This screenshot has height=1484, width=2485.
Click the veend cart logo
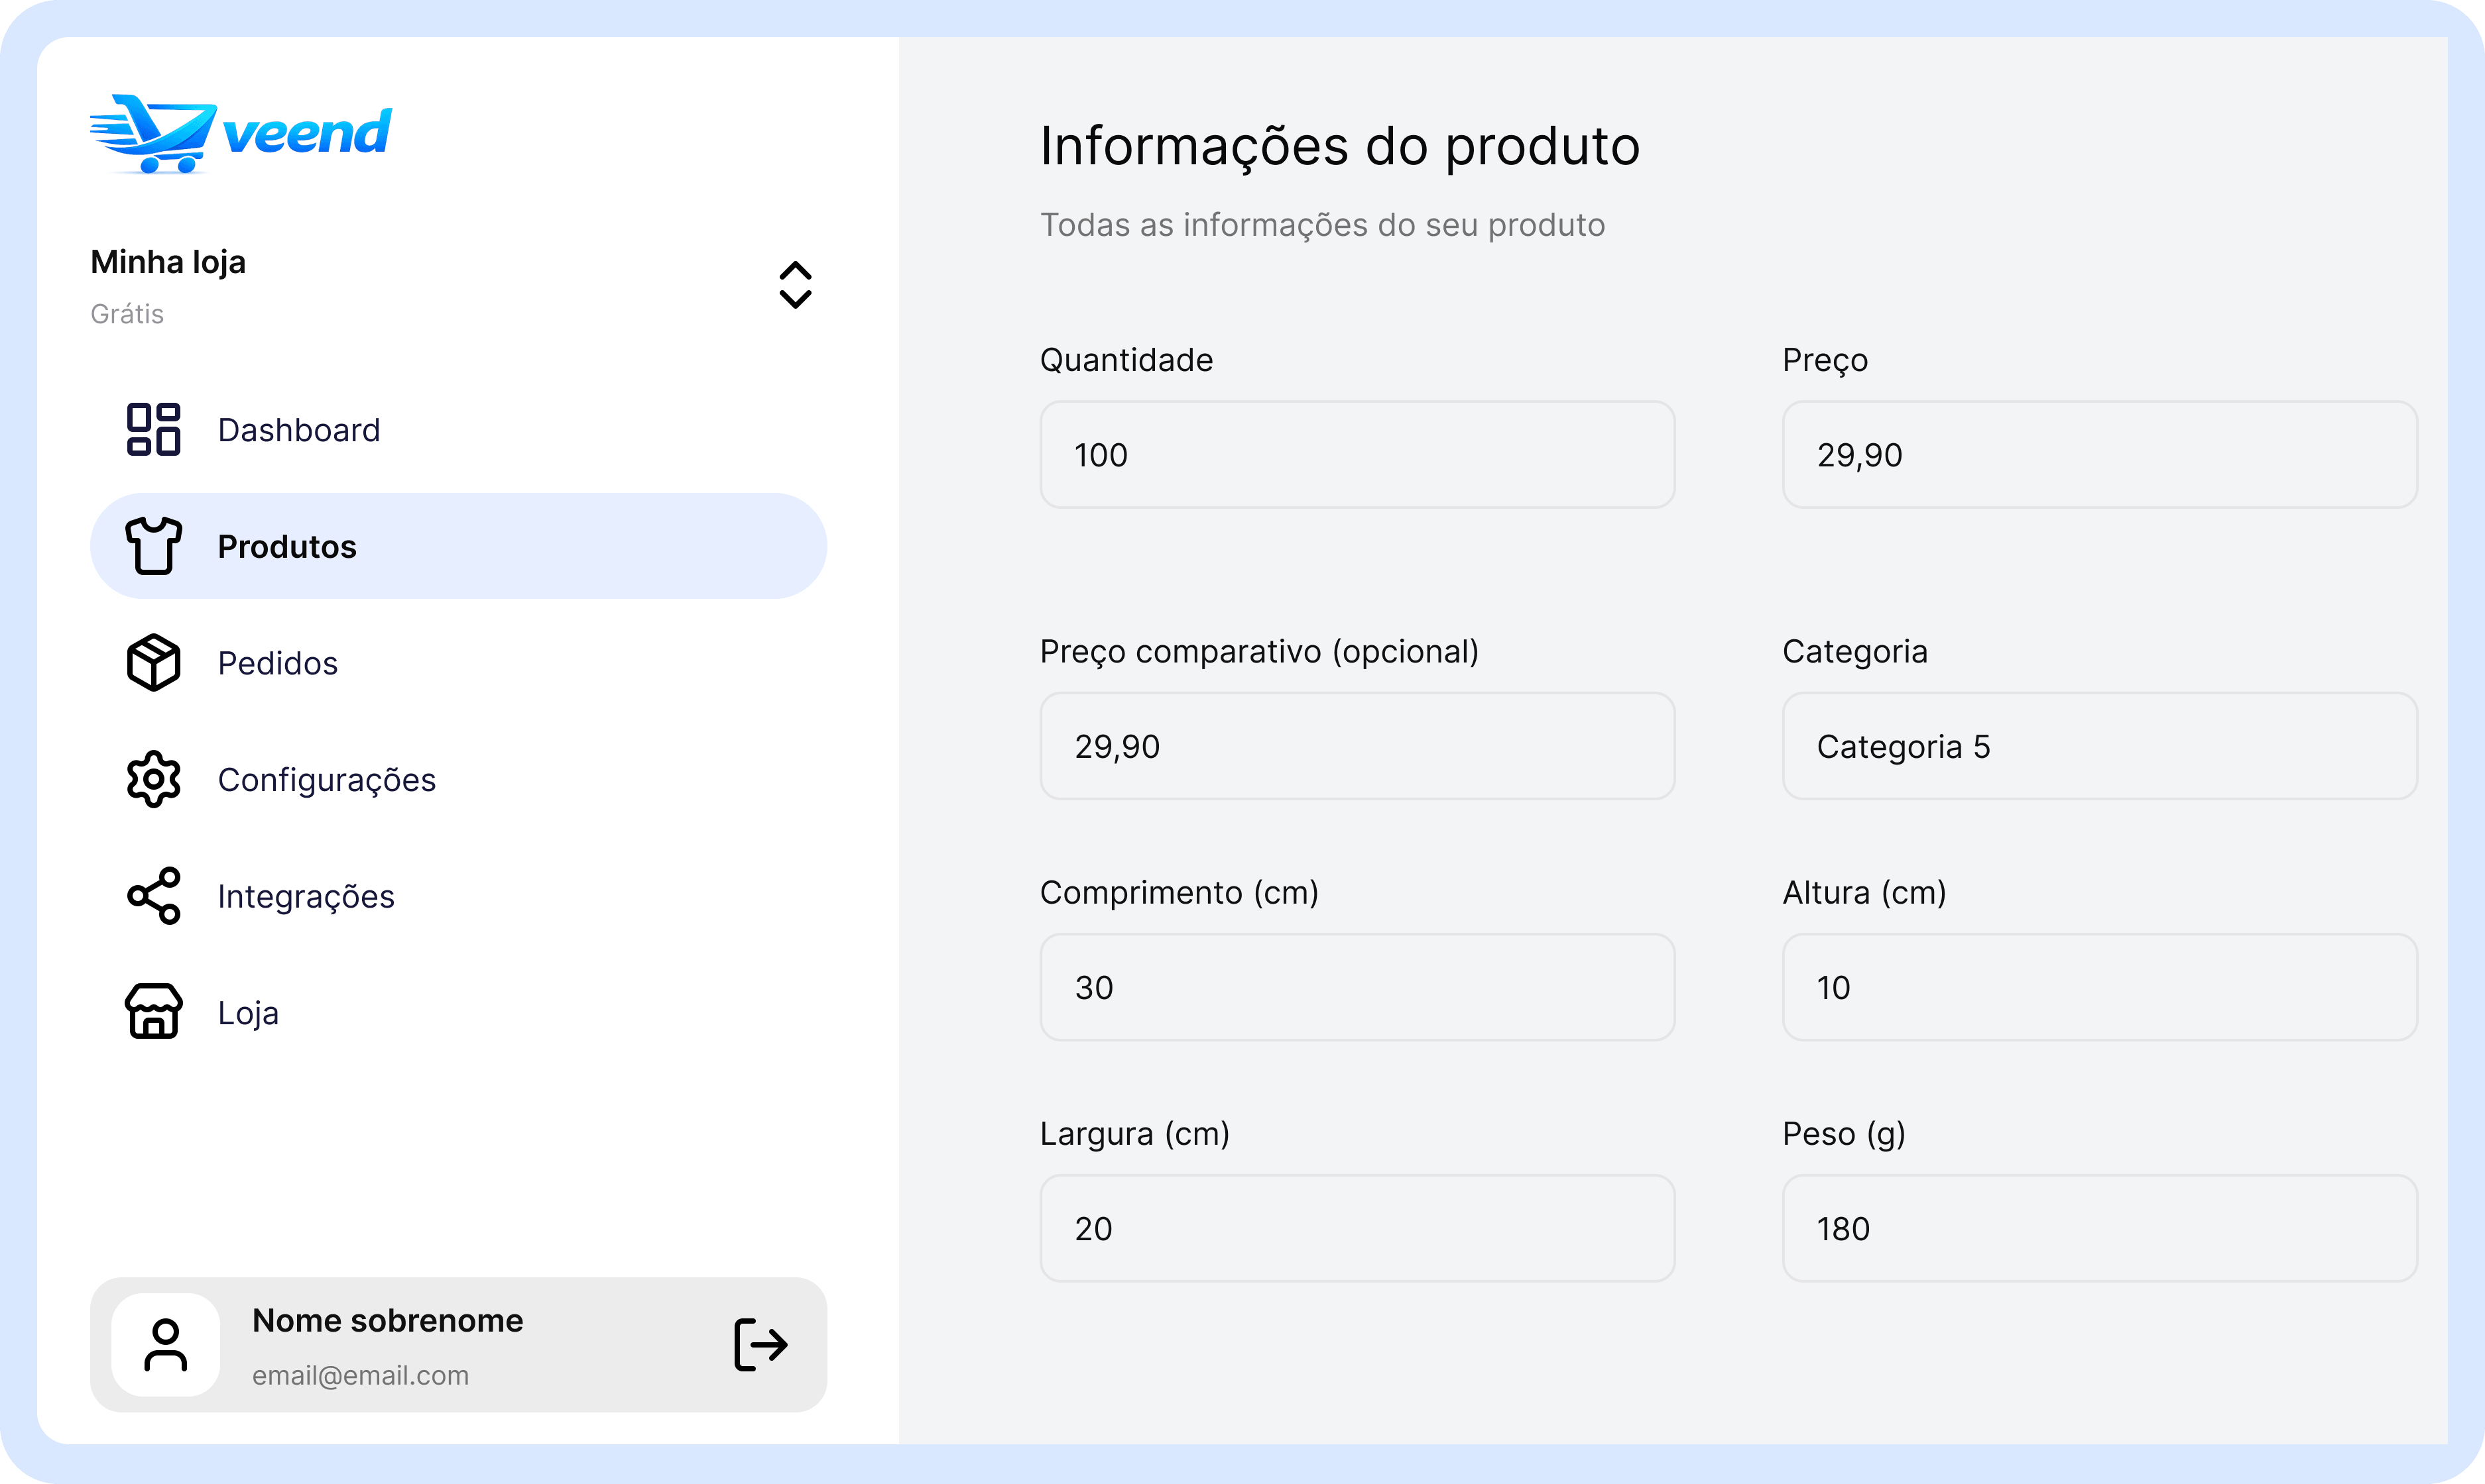point(241,134)
